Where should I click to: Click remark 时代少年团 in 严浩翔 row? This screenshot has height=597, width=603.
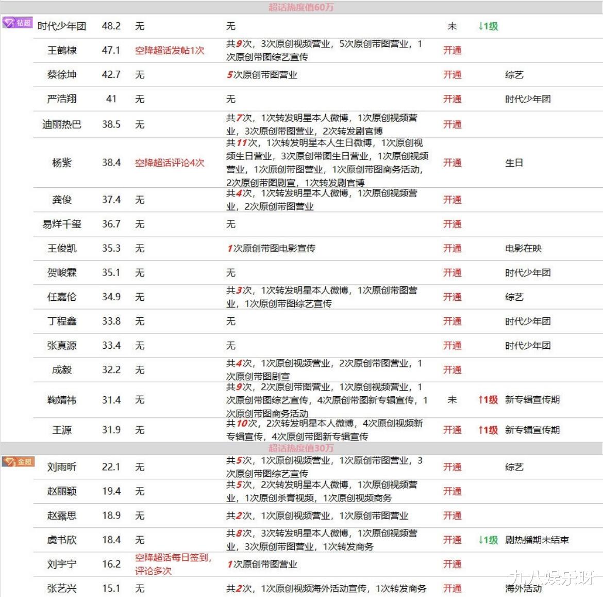coord(528,99)
